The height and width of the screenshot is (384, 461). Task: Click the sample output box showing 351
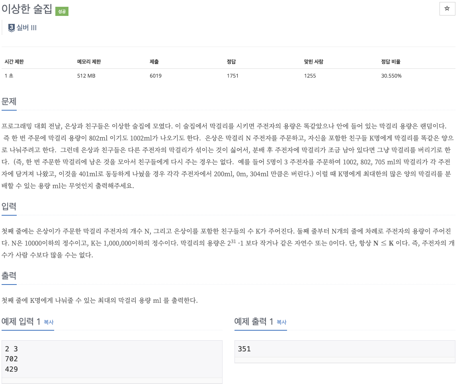345,349
